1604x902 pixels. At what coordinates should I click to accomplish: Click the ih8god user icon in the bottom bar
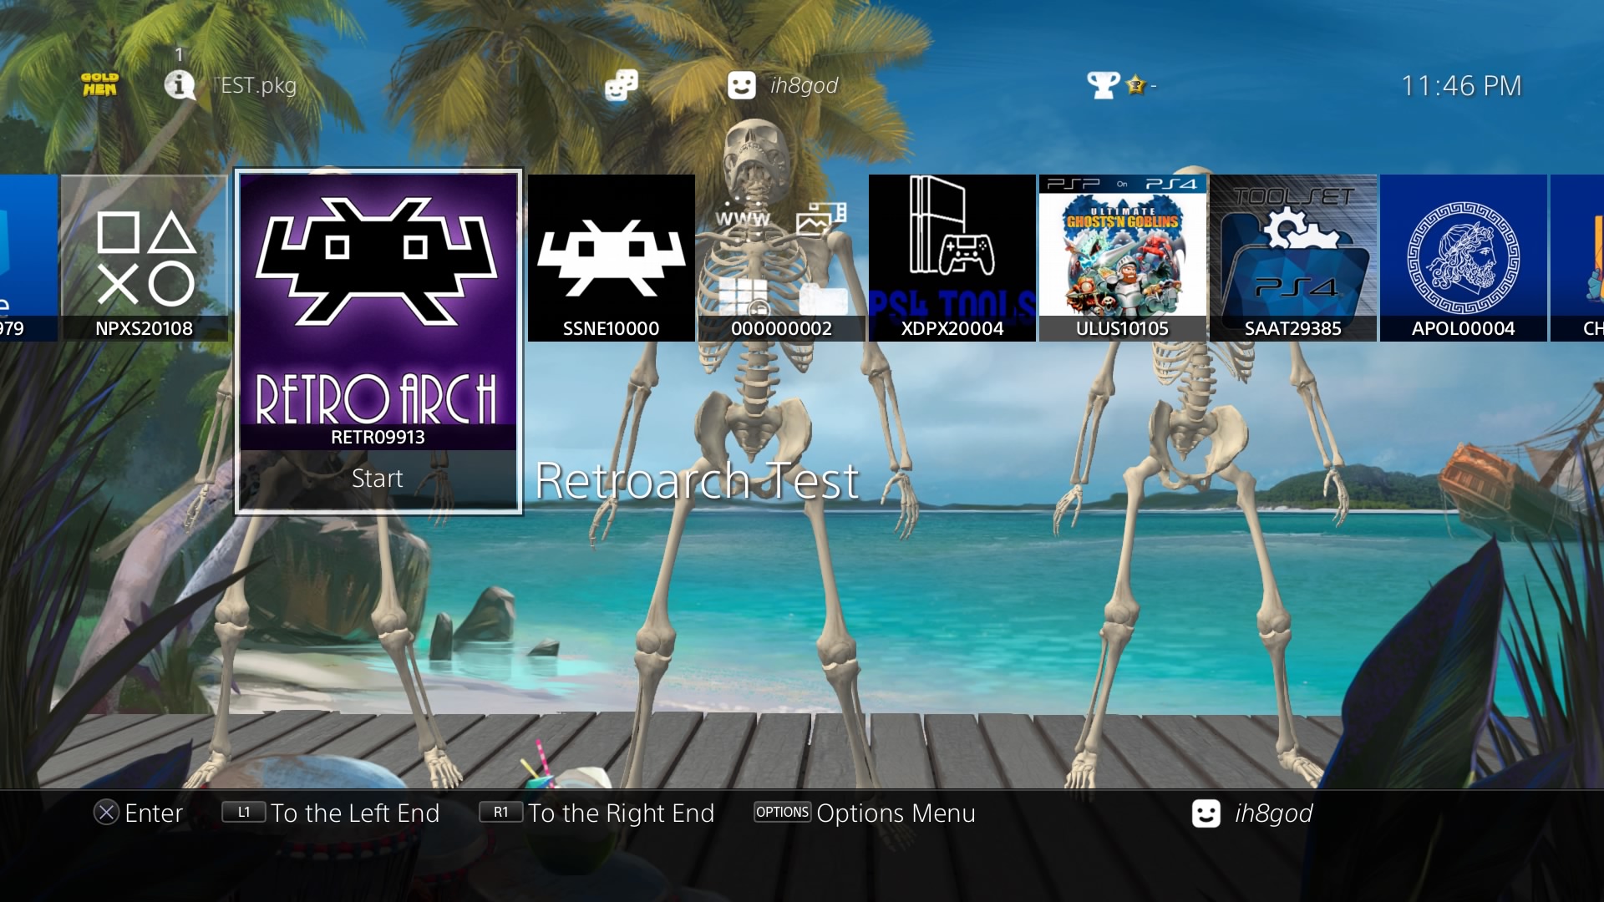1206,813
